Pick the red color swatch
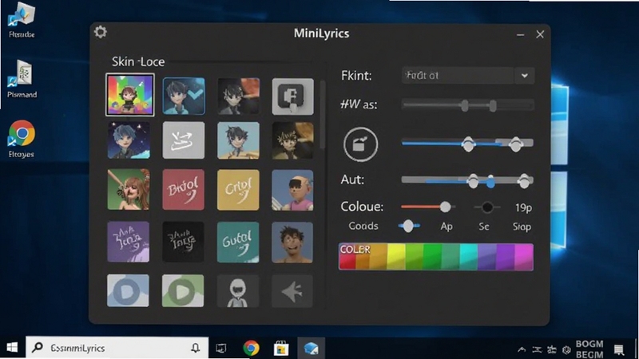Screen dimensions: 639x359 (x=347, y=258)
